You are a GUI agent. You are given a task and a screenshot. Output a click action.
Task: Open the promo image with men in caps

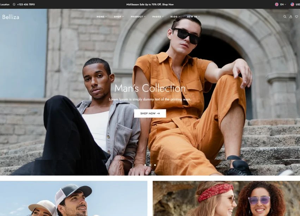click(x=73, y=198)
